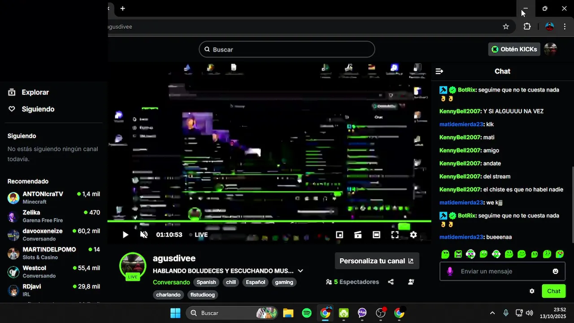
Task: Insert the heart-eyes crying emote
Action: click(560, 254)
